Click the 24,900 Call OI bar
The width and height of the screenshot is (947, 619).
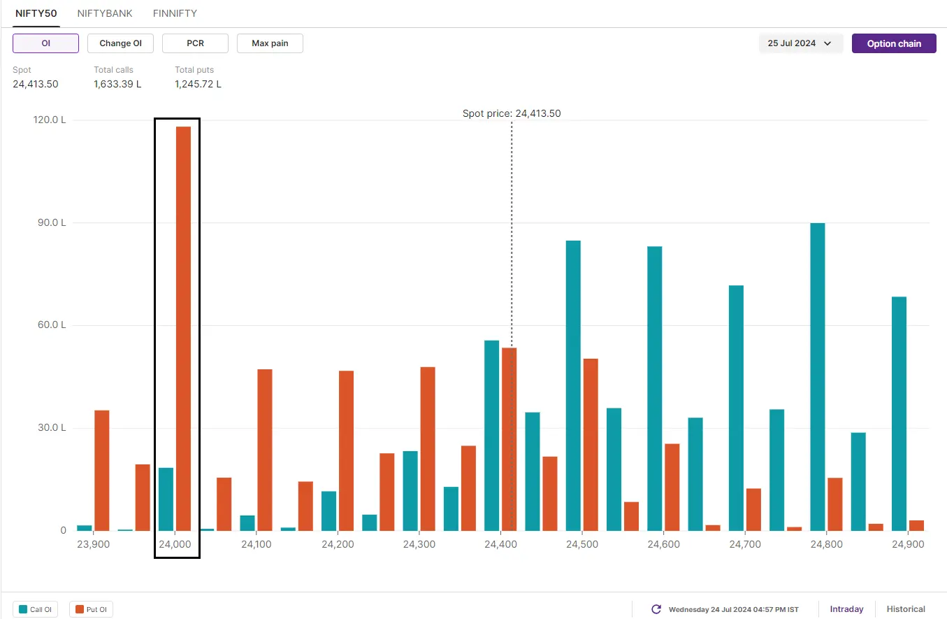pos(899,413)
